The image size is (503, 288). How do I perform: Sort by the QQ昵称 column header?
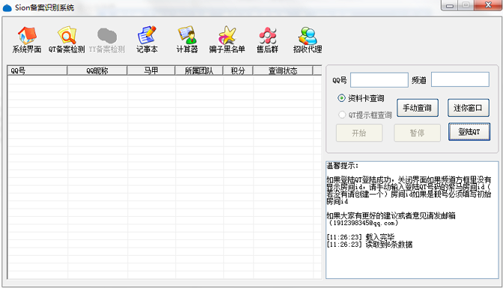(97, 70)
